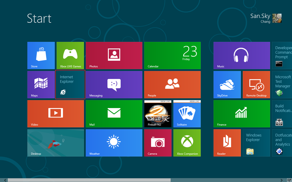Click the zoom-out button at the bottom corner
This screenshot has height=182, width=292.
point(289,180)
